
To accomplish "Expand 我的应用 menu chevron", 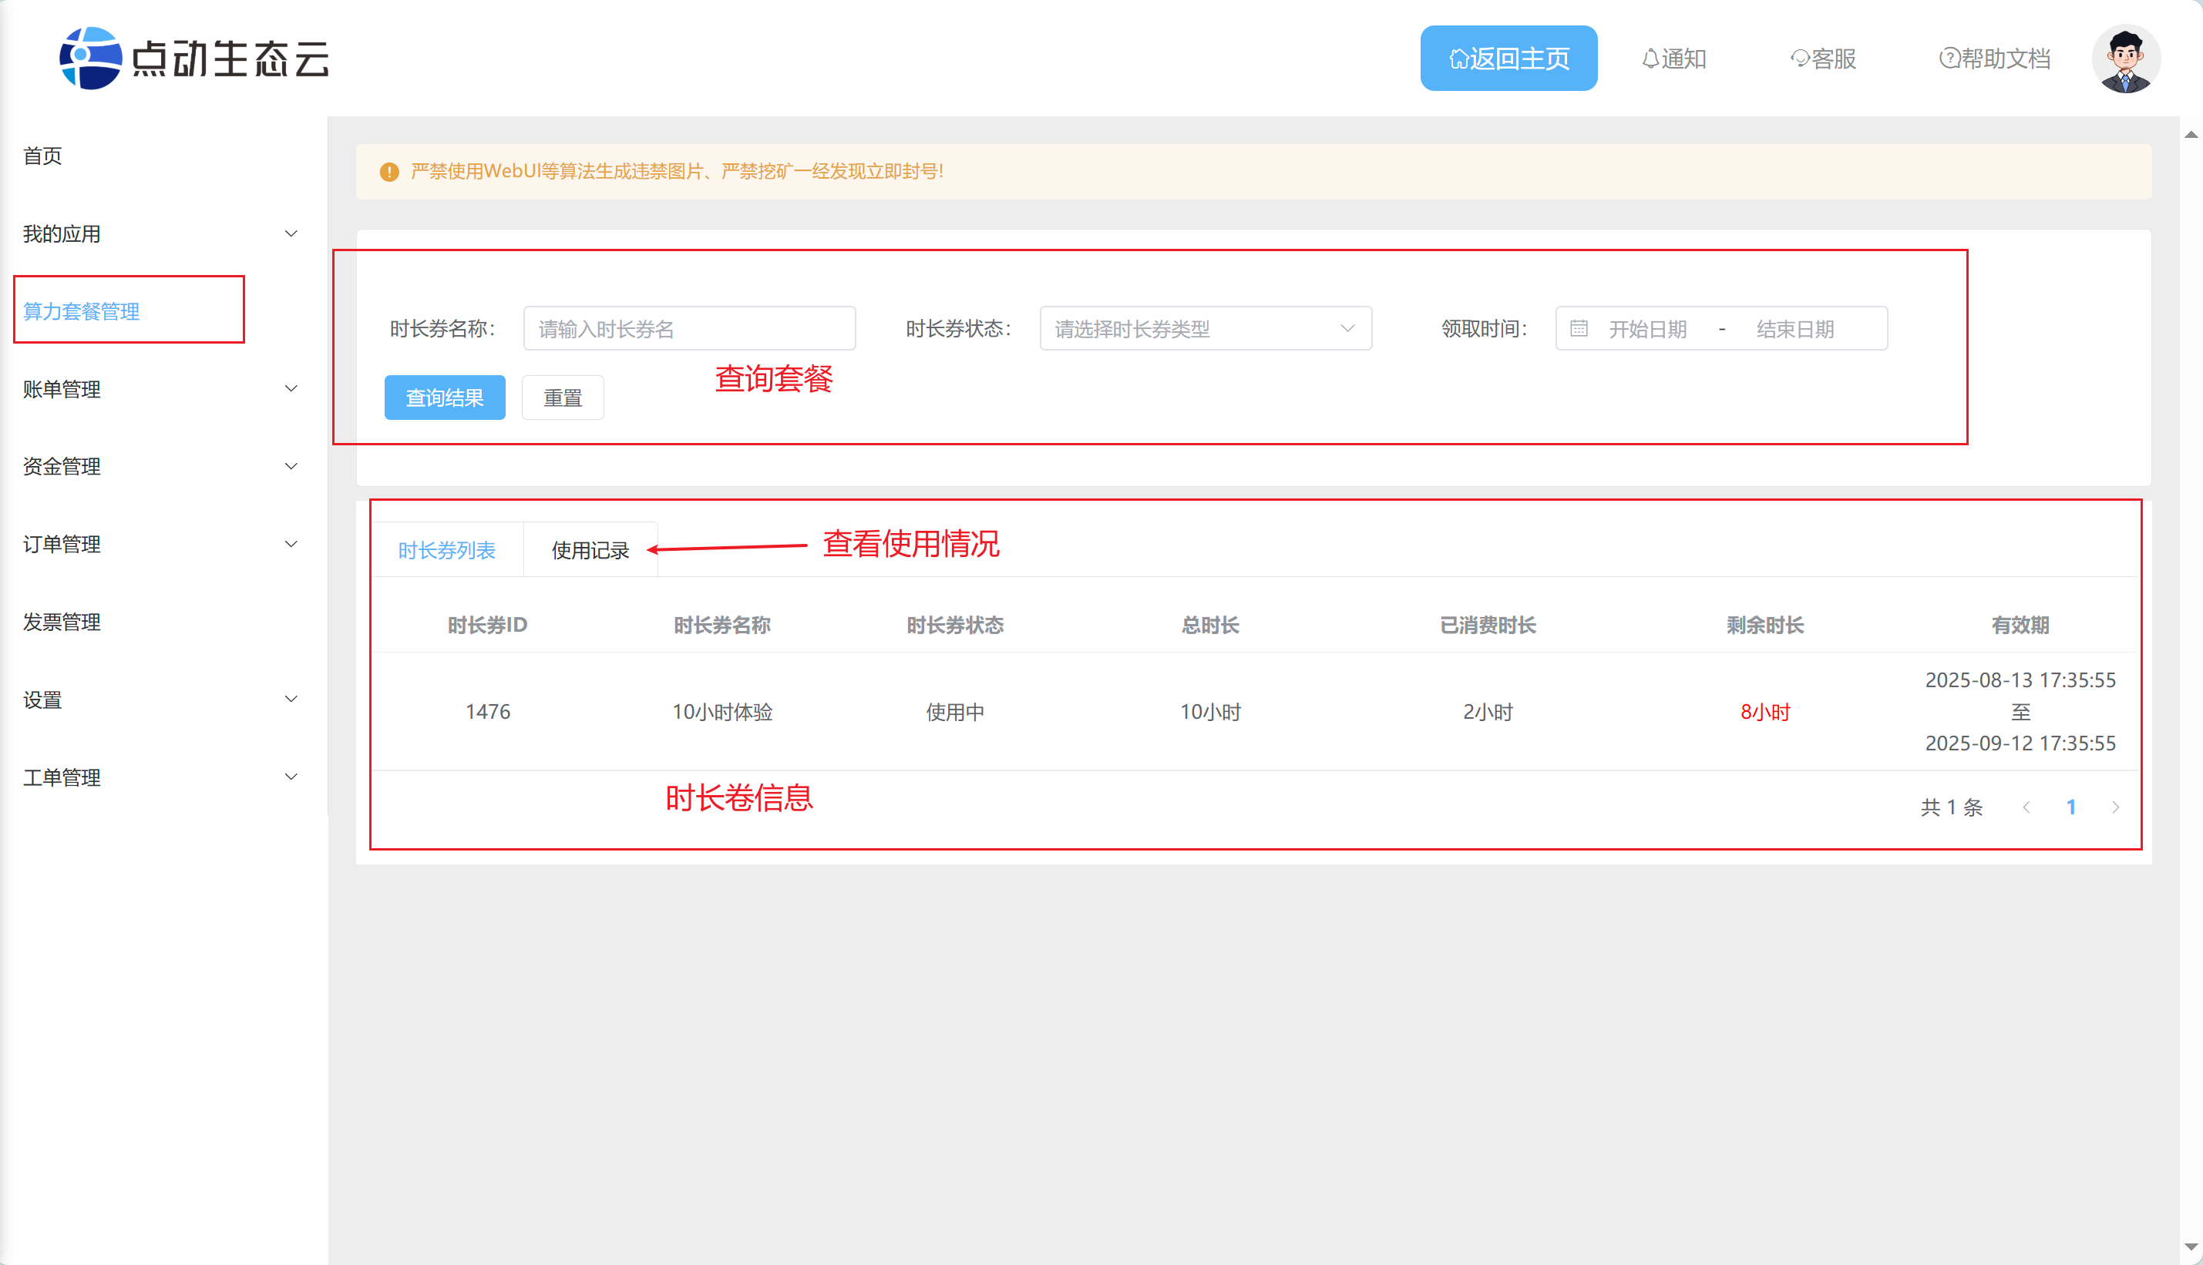I will coord(291,233).
